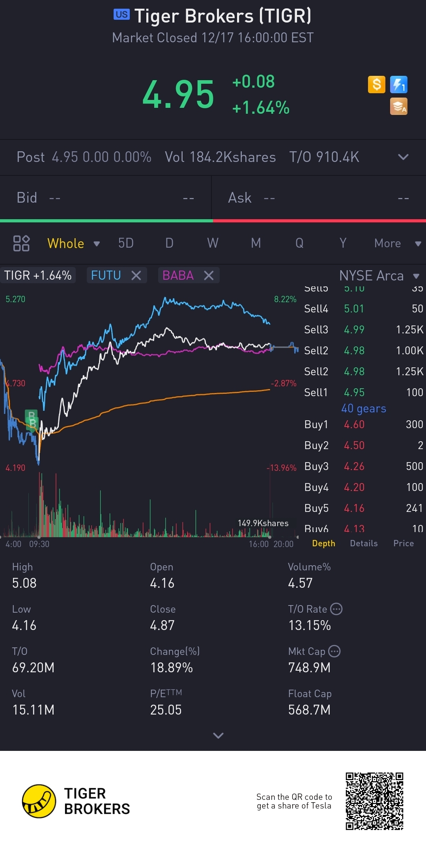Tap the T/O 69.20M value
This screenshot has height=852, width=426.
[33, 668]
